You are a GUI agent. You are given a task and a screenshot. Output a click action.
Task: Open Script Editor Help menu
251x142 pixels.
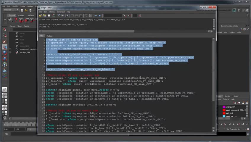coord(68,12)
